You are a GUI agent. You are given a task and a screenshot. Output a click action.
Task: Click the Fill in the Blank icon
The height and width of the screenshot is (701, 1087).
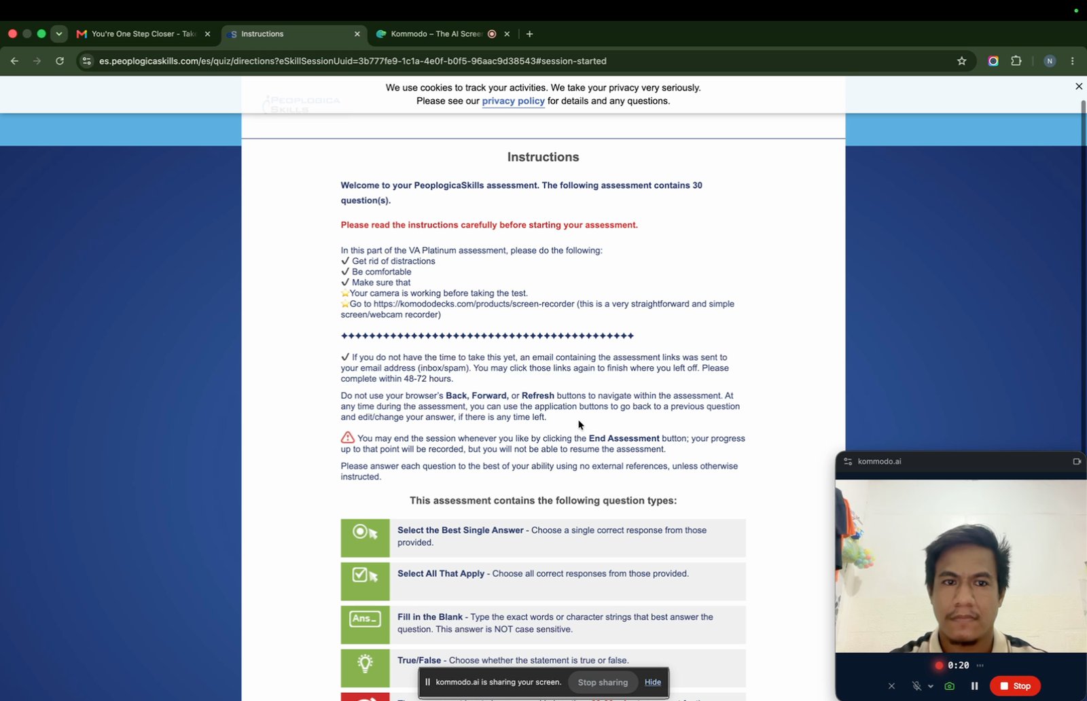[365, 625]
